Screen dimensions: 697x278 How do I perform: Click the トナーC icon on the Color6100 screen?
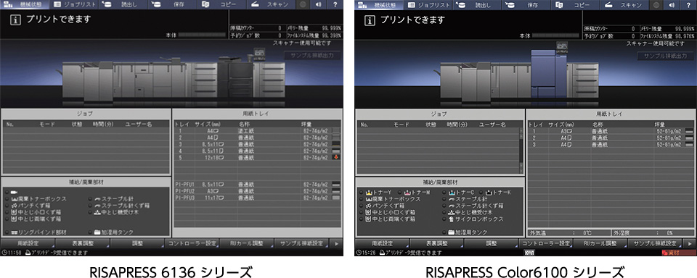click(452, 193)
